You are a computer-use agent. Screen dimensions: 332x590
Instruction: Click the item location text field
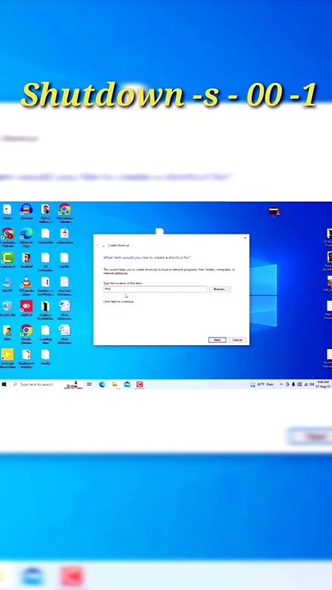(155, 289)
